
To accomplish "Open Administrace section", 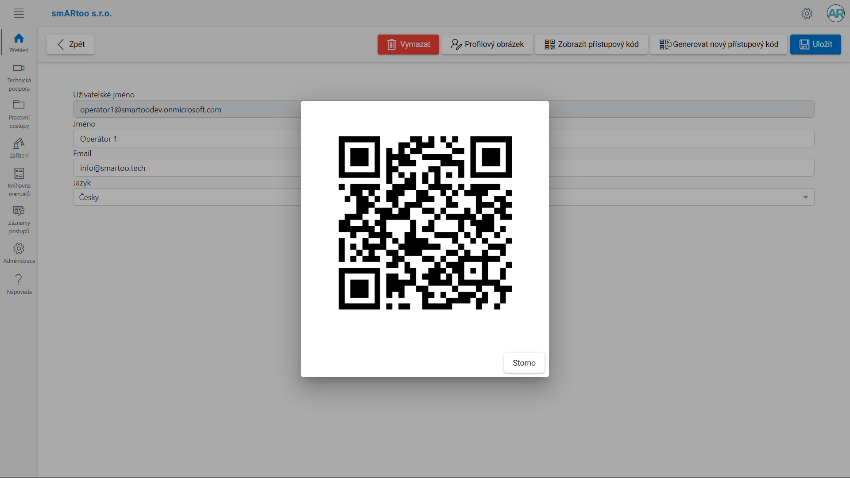I will [19, 254].
